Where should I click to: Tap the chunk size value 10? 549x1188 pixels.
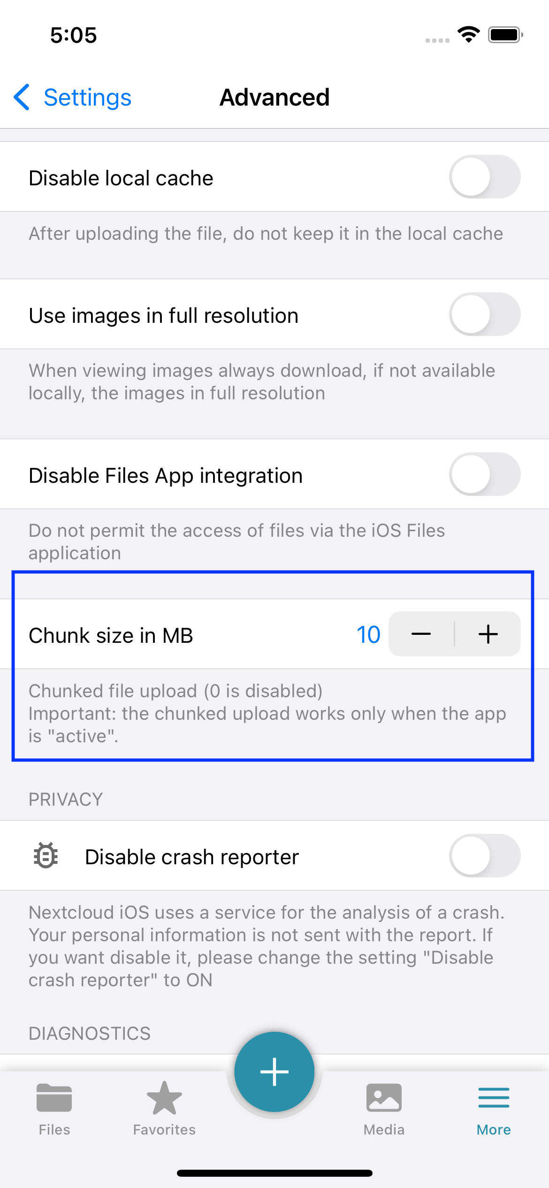368,635
